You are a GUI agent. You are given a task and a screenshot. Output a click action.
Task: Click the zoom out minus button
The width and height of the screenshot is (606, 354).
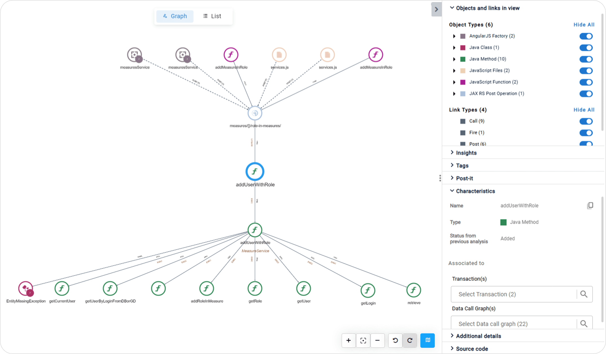(377, 340)
